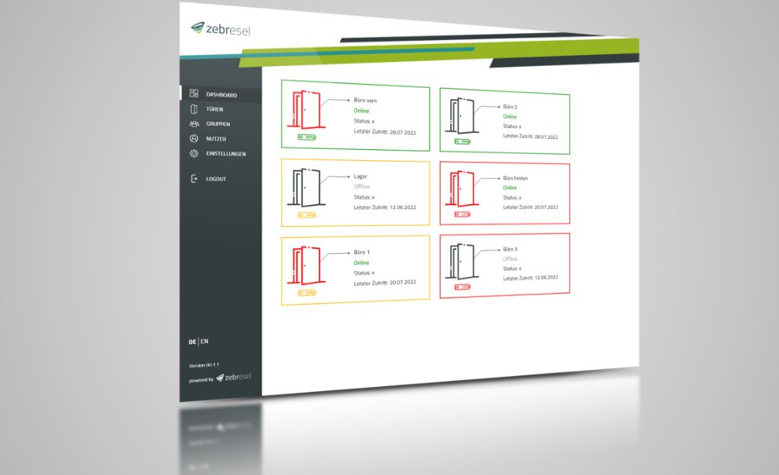Click the Gruppen people icon
The image size is (779, 475).
[x=194, y=124]
